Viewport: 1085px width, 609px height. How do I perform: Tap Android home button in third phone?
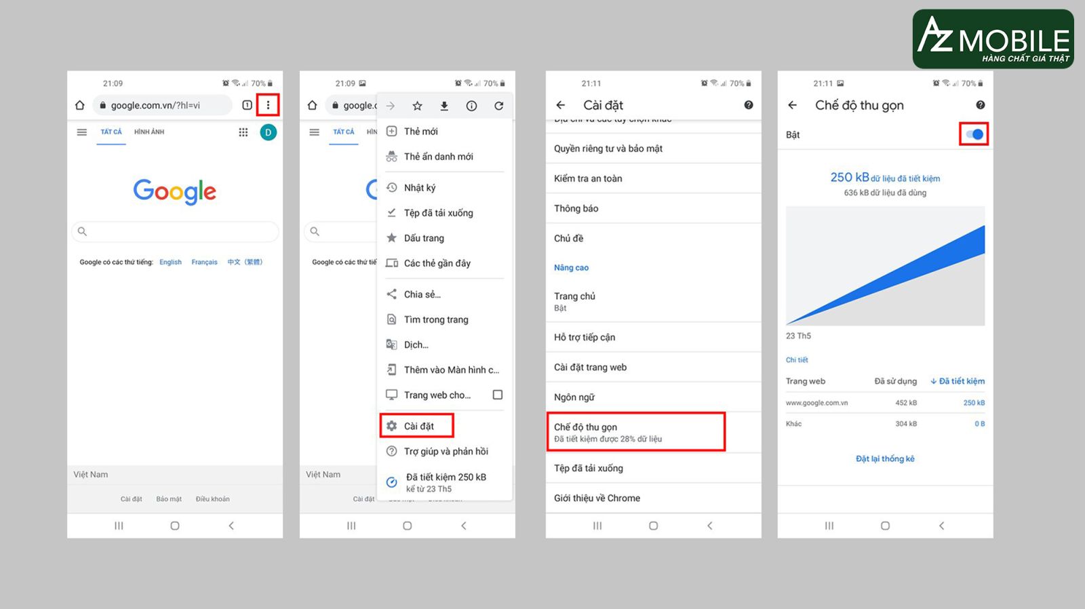(x=654, y=526)
